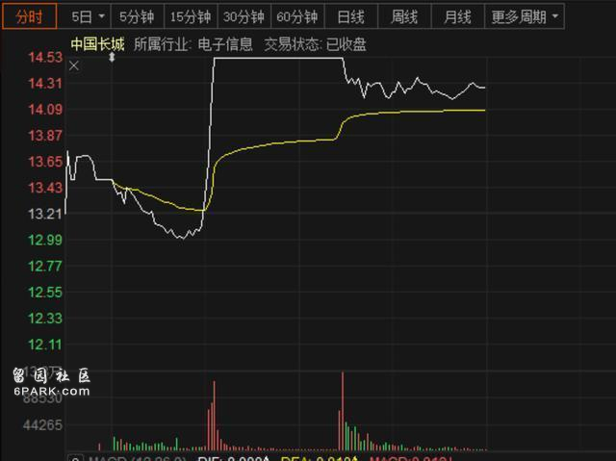
Task: Open the 周线 weekly chart
Action: tap(404, 16)
